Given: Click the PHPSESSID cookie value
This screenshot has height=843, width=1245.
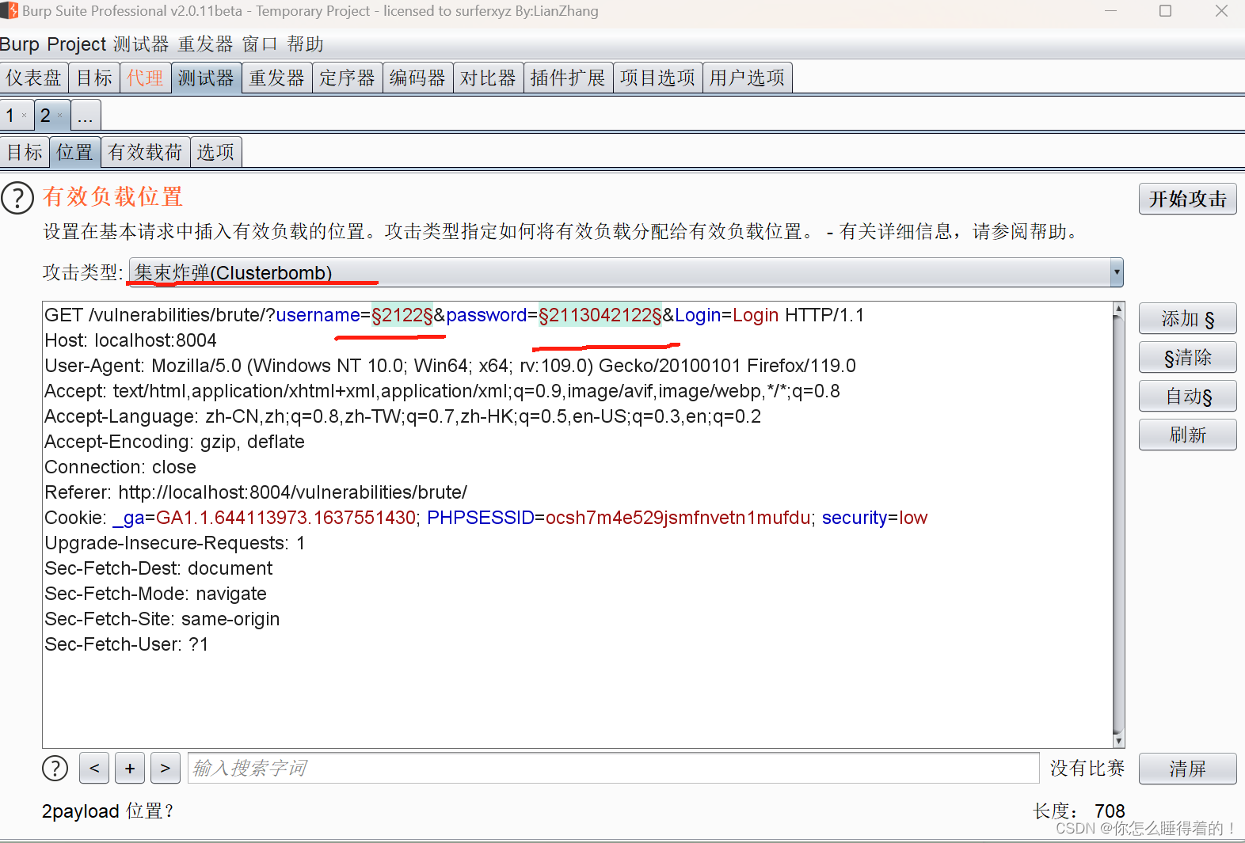Looking at the screenshot, I should (678, 518).
